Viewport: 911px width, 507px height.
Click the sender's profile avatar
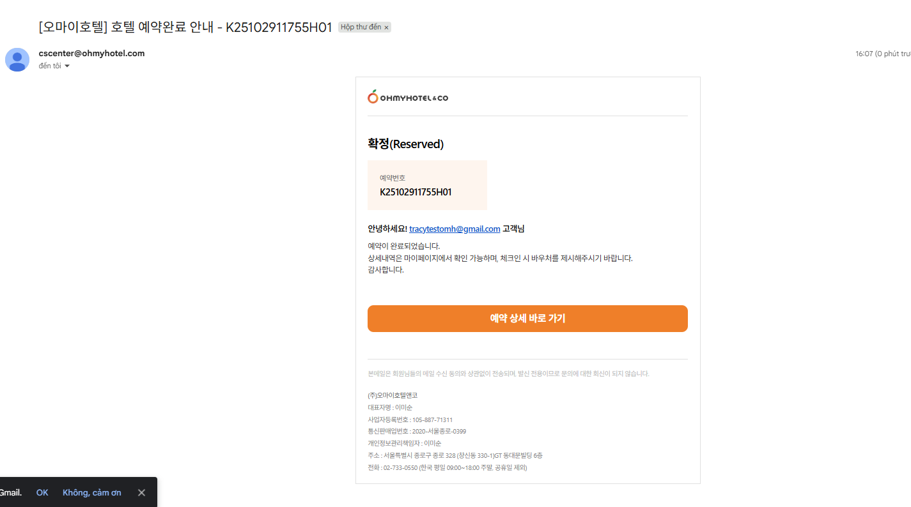[17, 59]
